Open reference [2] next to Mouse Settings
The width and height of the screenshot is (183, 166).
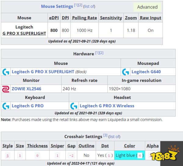pyautogui.click(x=80, y=5)
